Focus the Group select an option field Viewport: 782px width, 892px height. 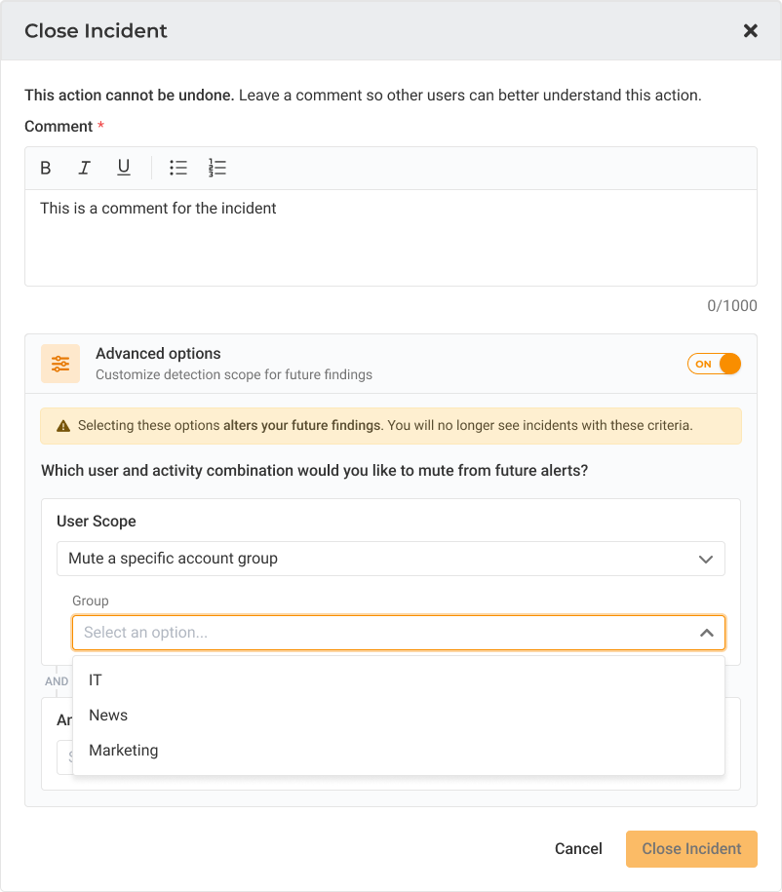(x=399, y=633)
